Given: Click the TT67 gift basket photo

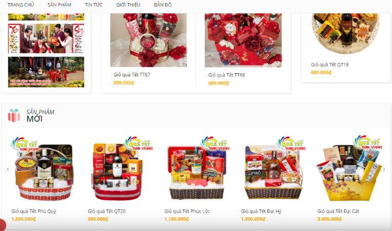Looking at the screenshot, I should (148, 40).
